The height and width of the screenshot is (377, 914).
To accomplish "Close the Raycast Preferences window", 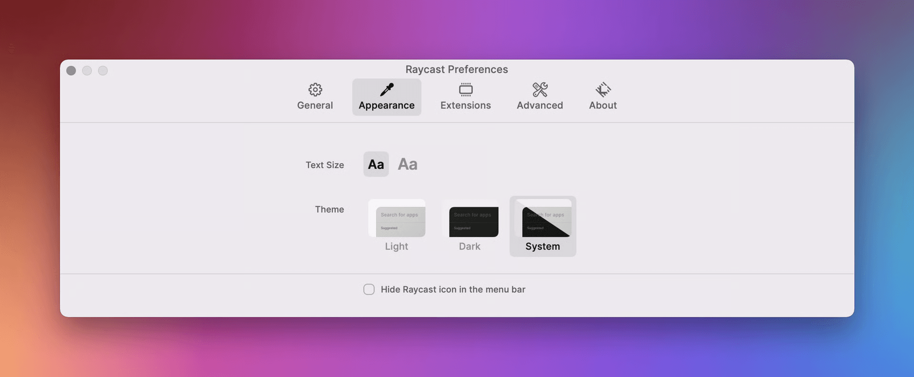I will 71,71.
